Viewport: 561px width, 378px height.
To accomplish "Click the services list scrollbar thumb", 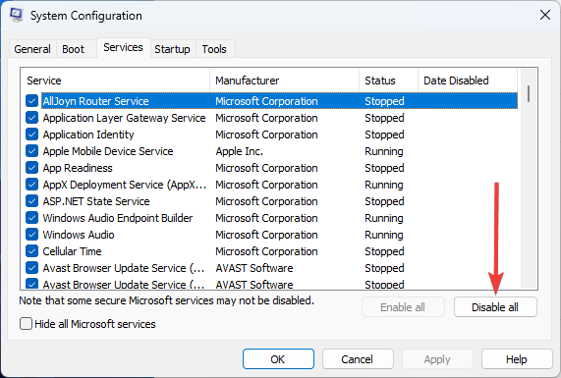I will pyautogui.click(x=529, y=93).
